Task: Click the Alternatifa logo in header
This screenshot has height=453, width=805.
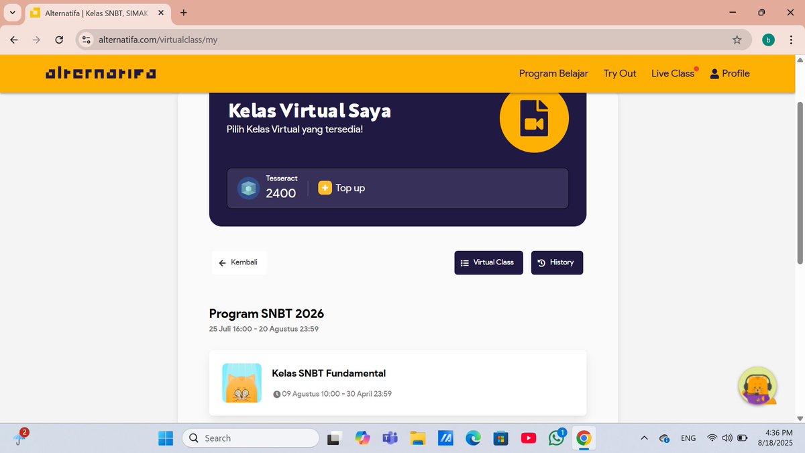Action: pyautogui.click(x=101, y=73)
